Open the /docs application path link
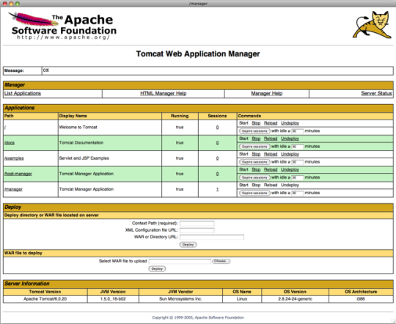Screen dimensions: 396x324 click(10, 143)
